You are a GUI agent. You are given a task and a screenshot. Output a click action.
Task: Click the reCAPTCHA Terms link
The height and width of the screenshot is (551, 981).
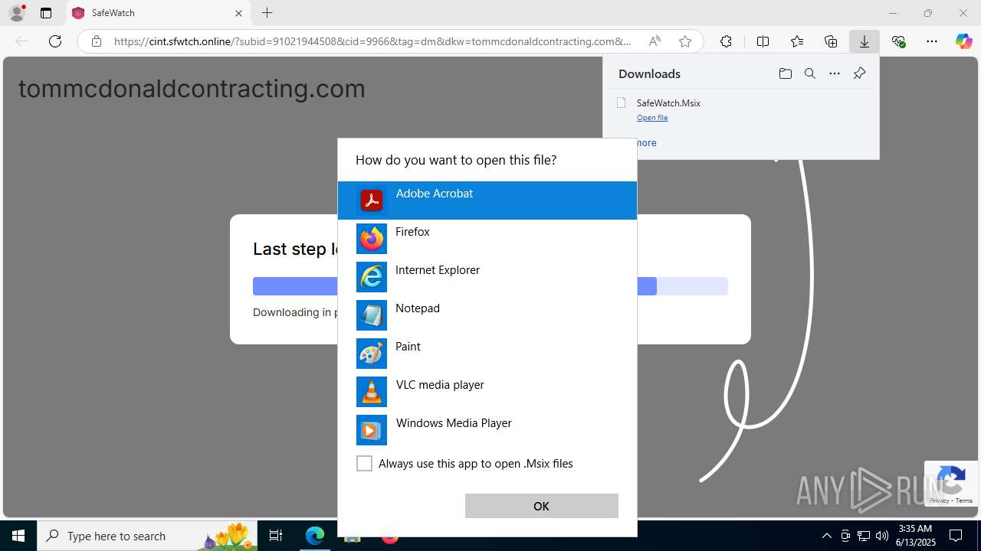click(964, 500)
